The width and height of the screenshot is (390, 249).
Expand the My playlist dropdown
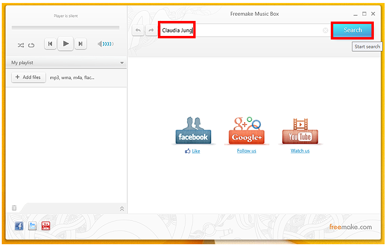tap(122, 63)
